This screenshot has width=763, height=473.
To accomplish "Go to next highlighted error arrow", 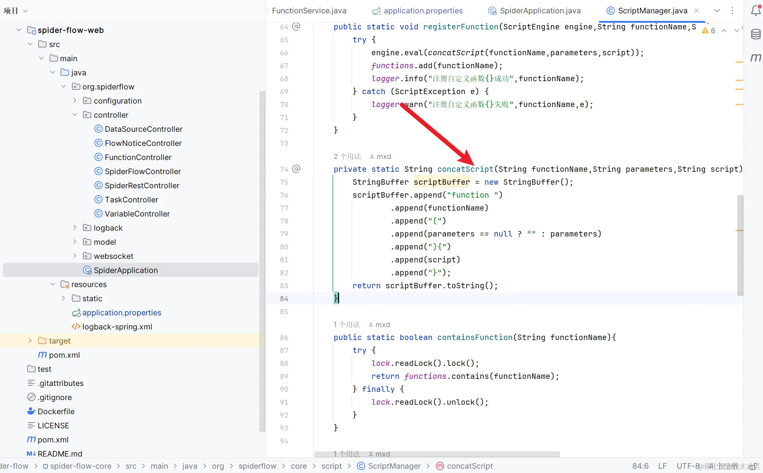I will 736,31.
